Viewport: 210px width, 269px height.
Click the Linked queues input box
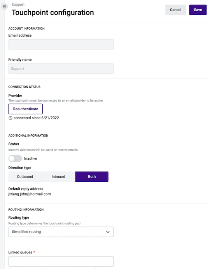point(61,261)
